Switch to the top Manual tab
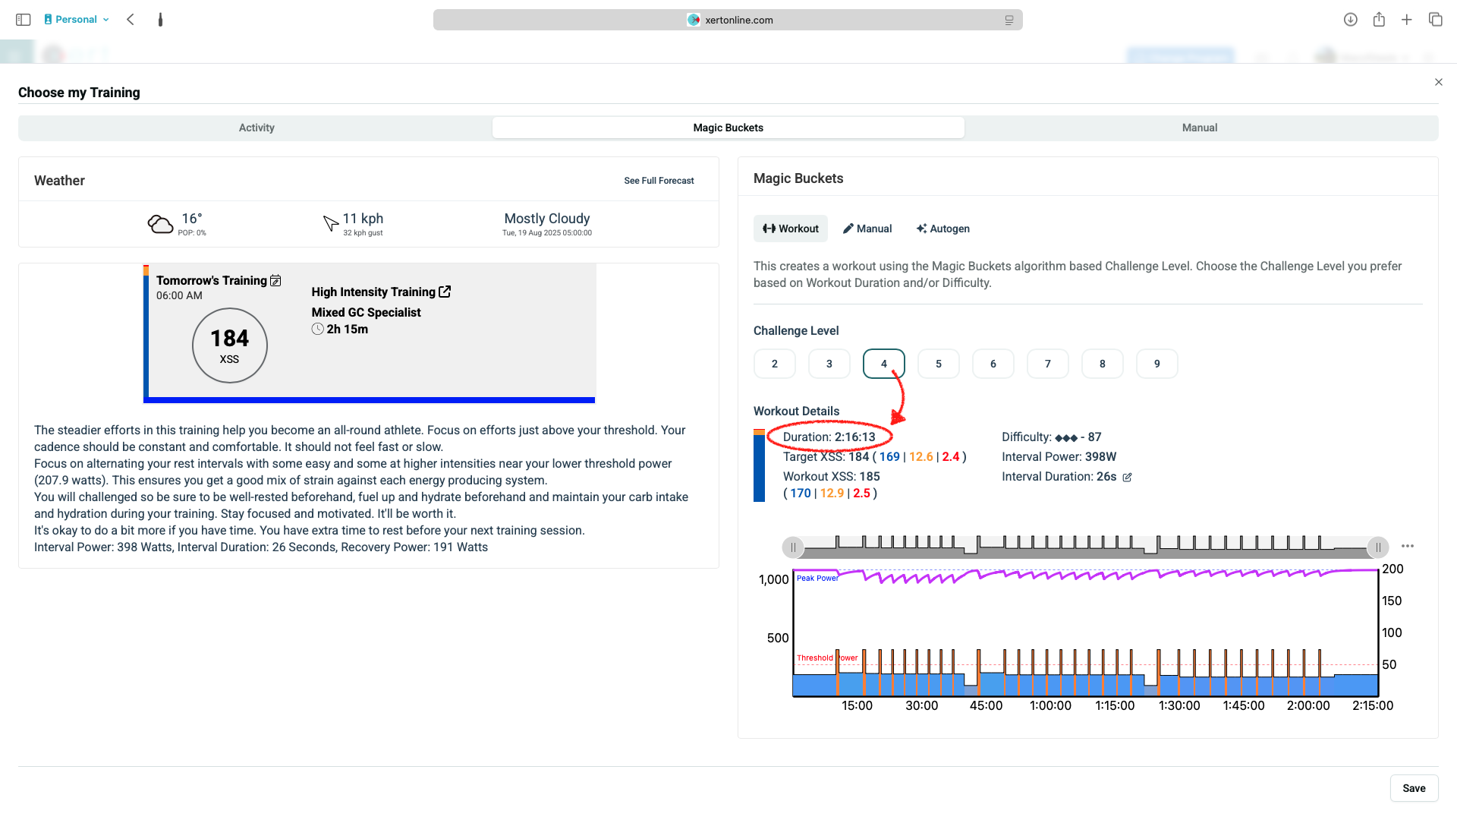1457x820 pixels. click(1199, 128)
